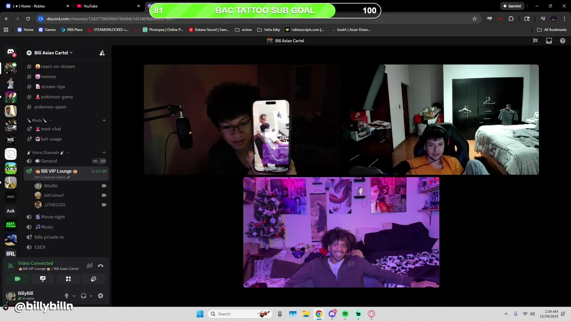Open the STEAMUNLOCKED bookmark
The width and height of the screenshot is (571, 321).
[108, 30]
